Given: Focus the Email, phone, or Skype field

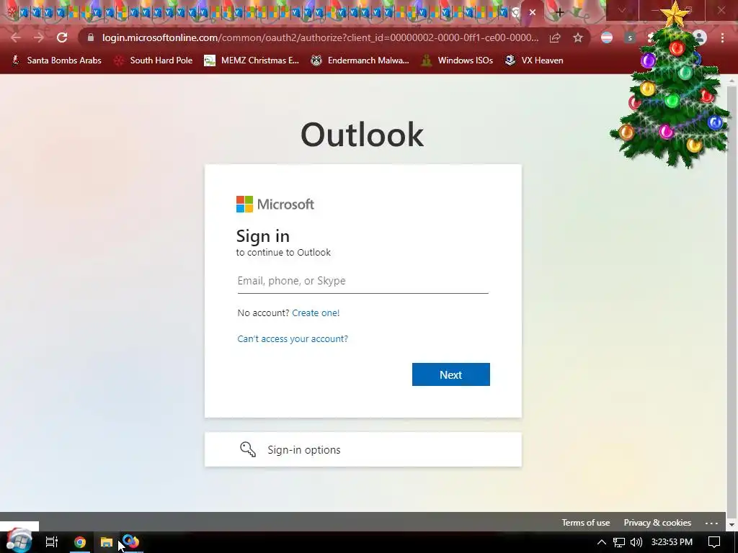Looking at the screenshot, I should coord(363,282).
